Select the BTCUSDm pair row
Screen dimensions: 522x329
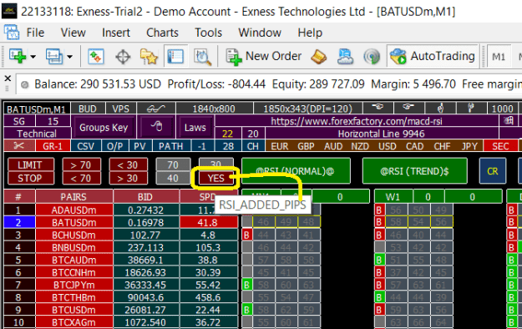pyautogui.click(x=73, y=310)
